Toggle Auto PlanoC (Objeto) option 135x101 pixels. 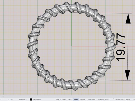[123, 100]
